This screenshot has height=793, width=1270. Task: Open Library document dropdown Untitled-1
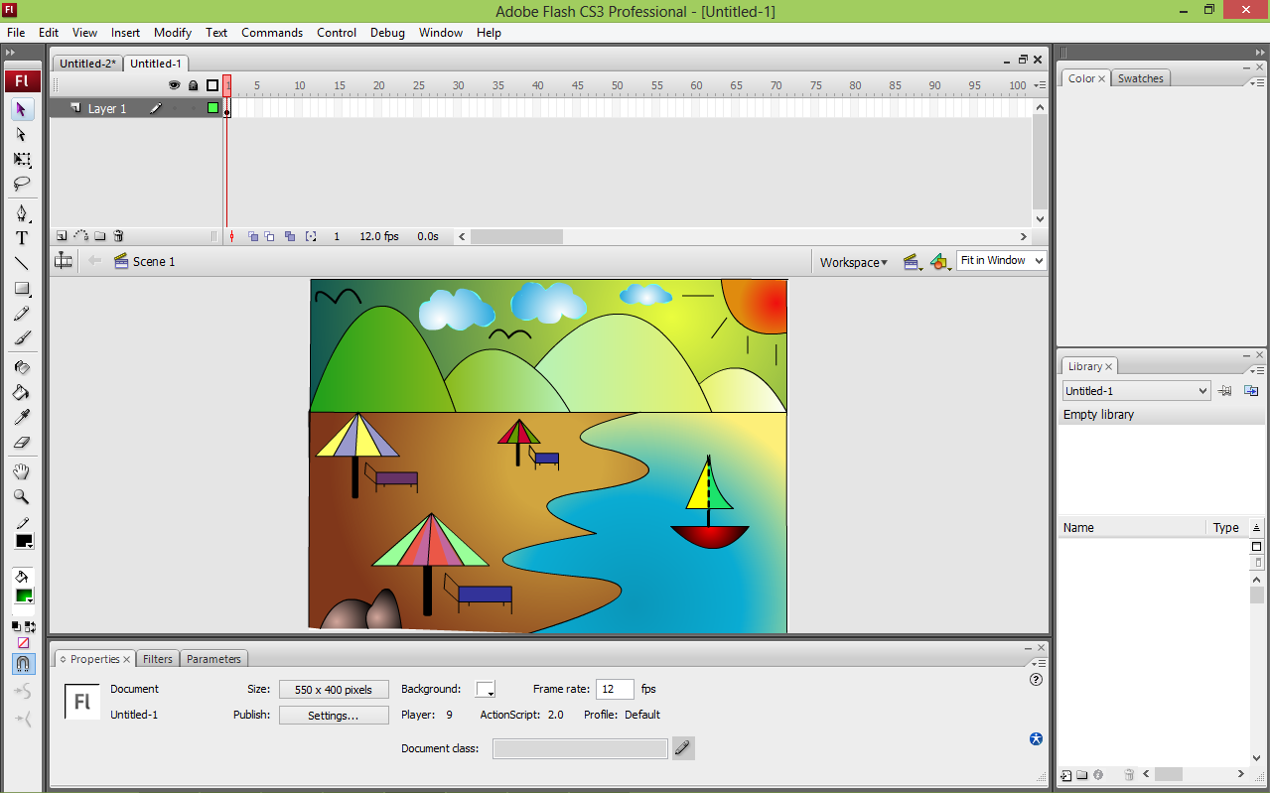click(x=1136, y=391)
